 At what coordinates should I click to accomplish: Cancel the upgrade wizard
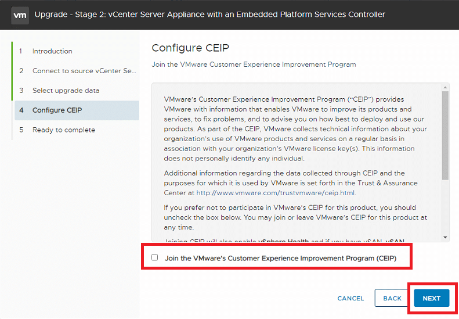350,298
